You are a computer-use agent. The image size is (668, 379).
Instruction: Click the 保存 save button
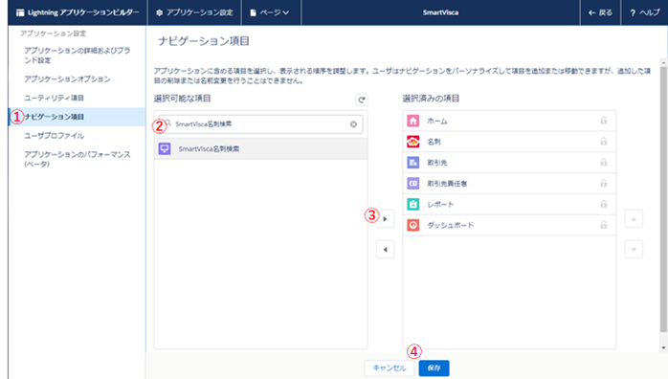pyautogui.click(x=434, y=368)
